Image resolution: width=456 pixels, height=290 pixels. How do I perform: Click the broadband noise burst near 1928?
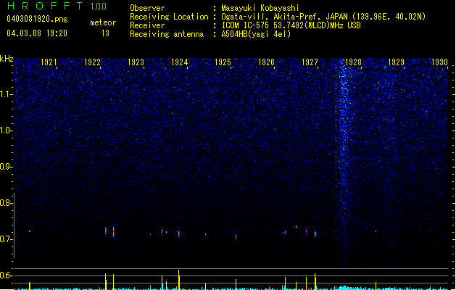click(344, 163)
